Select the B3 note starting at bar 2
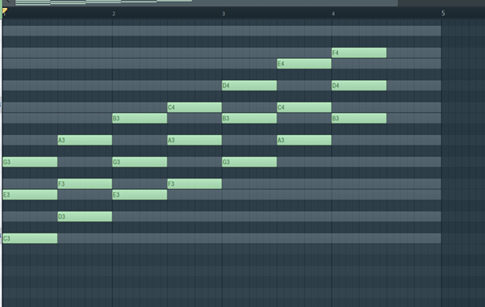The image size is (485, 307). point(140,118)
